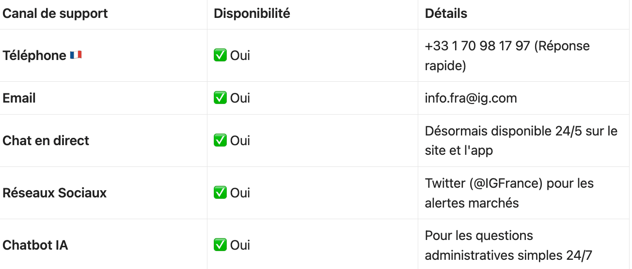This screenshot has height=269, width=632.
Task: Click the info.fra@ig.com email address
Action: point(471,98)
